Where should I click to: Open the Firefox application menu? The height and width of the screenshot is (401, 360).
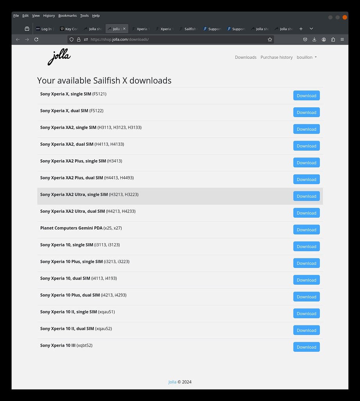[342, 39]
